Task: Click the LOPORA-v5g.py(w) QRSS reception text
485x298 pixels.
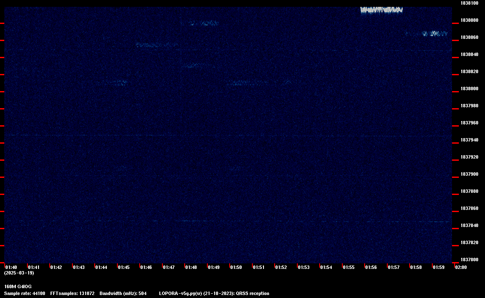Action: tap(214, 293)
